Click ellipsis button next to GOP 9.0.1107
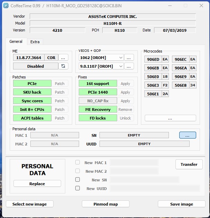Viewport: 210px width, 218px height. [128, 66]
